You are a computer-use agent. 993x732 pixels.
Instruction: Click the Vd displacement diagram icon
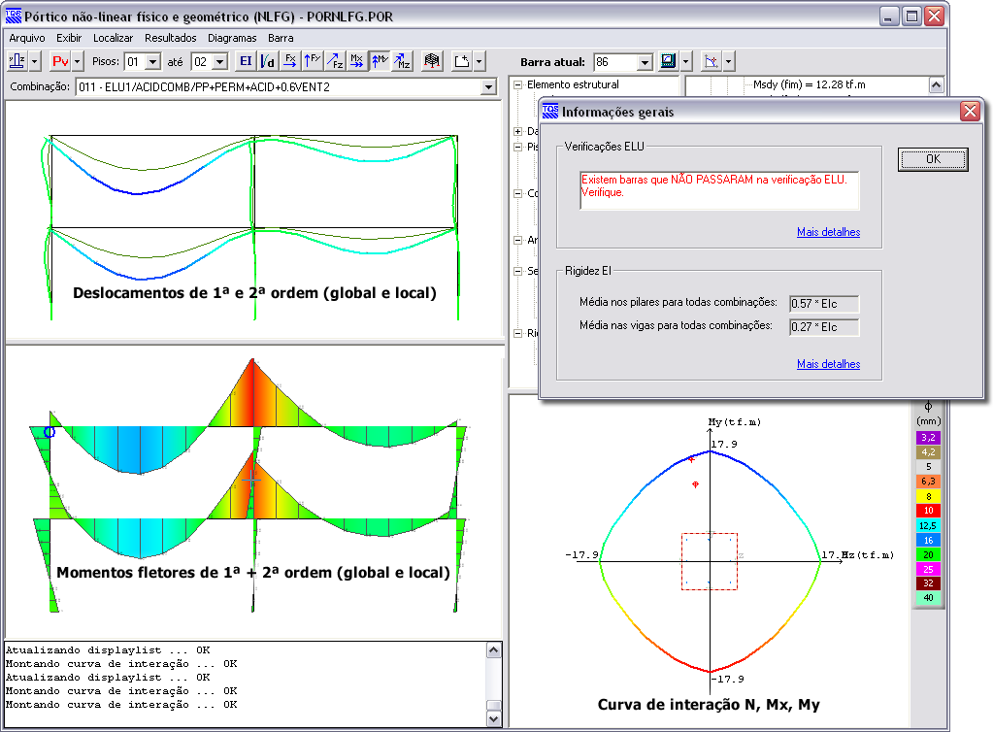[x=267, y=61]
